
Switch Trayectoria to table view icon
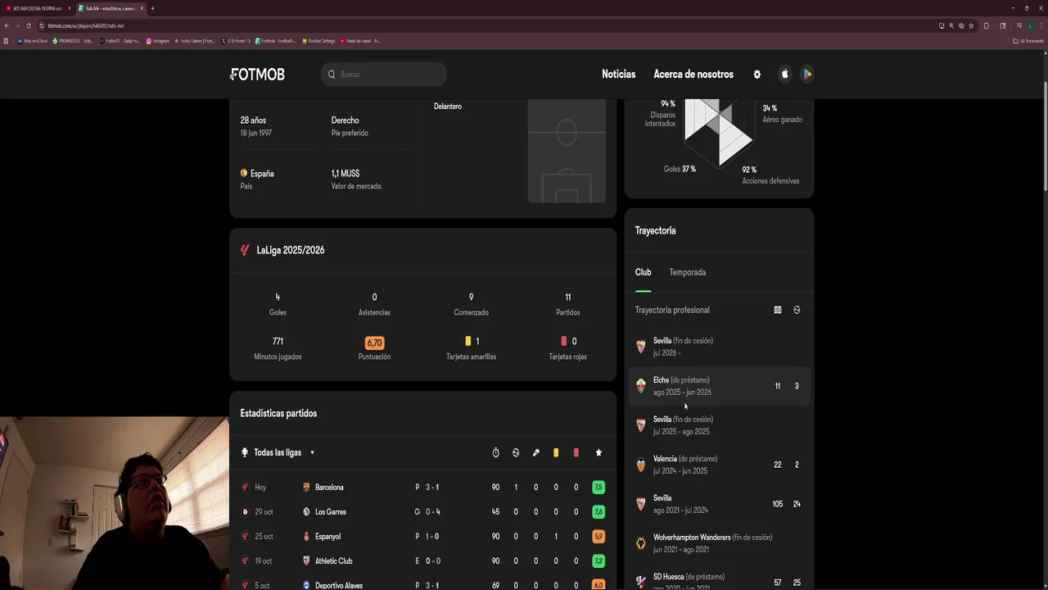point(778,310)
